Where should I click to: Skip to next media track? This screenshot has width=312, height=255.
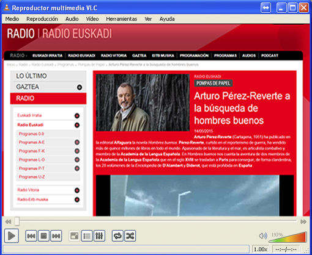56,236
